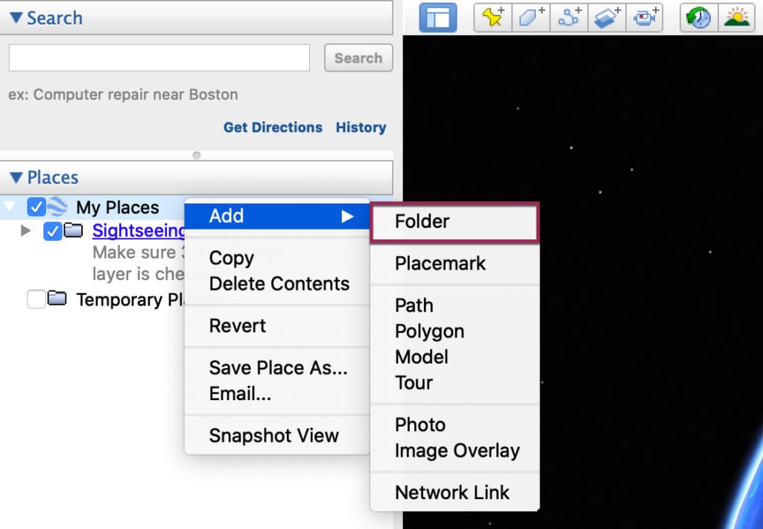Screen dimensions: 763x529
Task: Click the Add Polygon toolbar icon
Action: [x=531, y=18]
